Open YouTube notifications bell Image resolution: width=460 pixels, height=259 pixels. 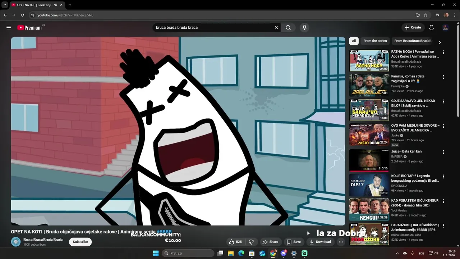click(432, 28)
